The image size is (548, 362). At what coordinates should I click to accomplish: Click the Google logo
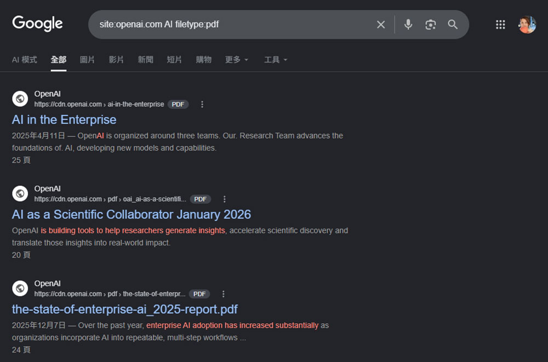coord(37,24)
